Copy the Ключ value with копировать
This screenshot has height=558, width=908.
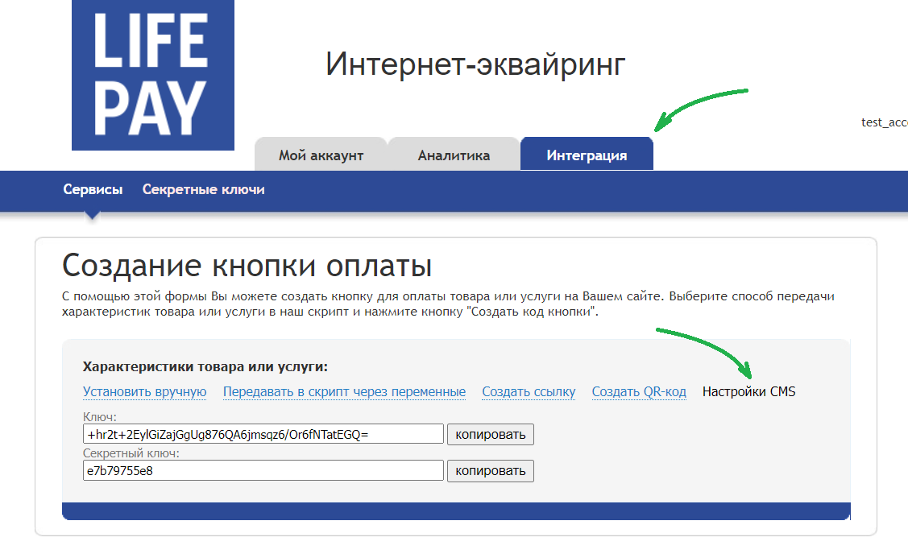(x=491, y=434)
